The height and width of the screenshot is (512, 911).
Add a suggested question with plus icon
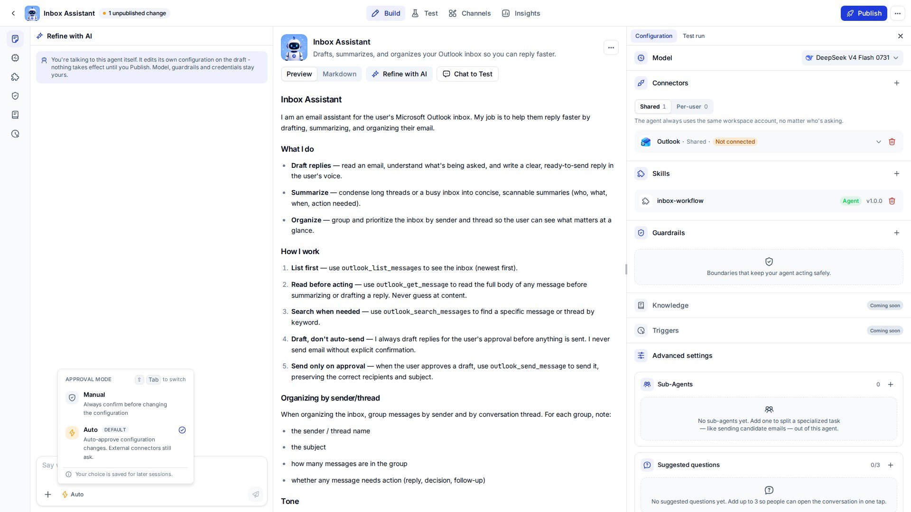[891, 465]
